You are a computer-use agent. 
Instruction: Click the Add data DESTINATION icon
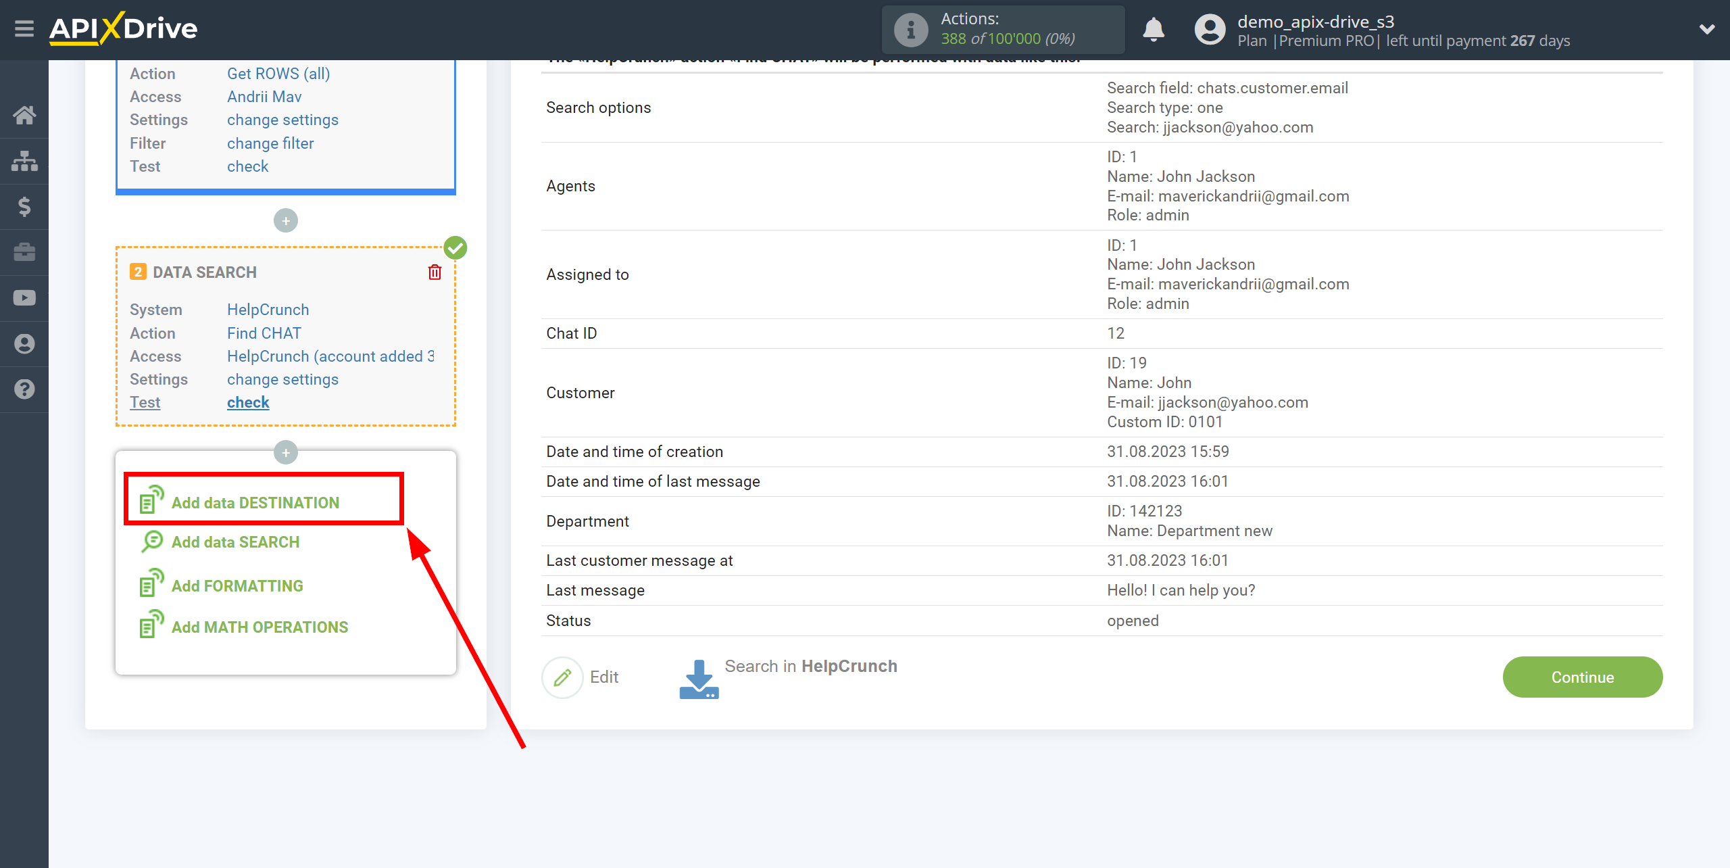[x=151, y=500]
